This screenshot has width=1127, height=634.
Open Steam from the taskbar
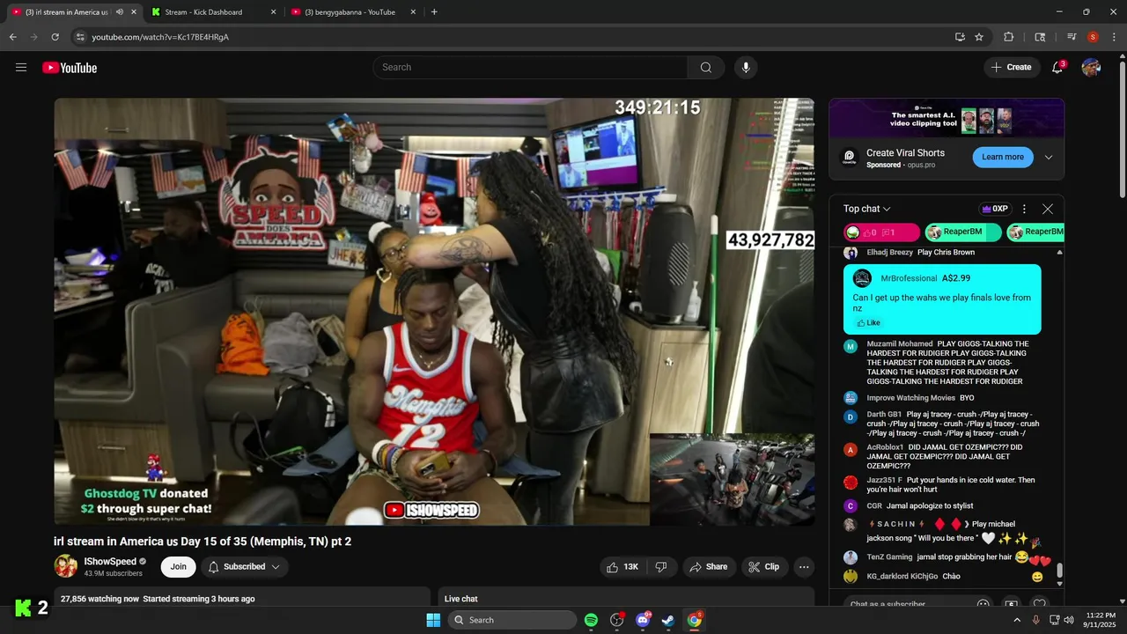(x=668, y=620)
